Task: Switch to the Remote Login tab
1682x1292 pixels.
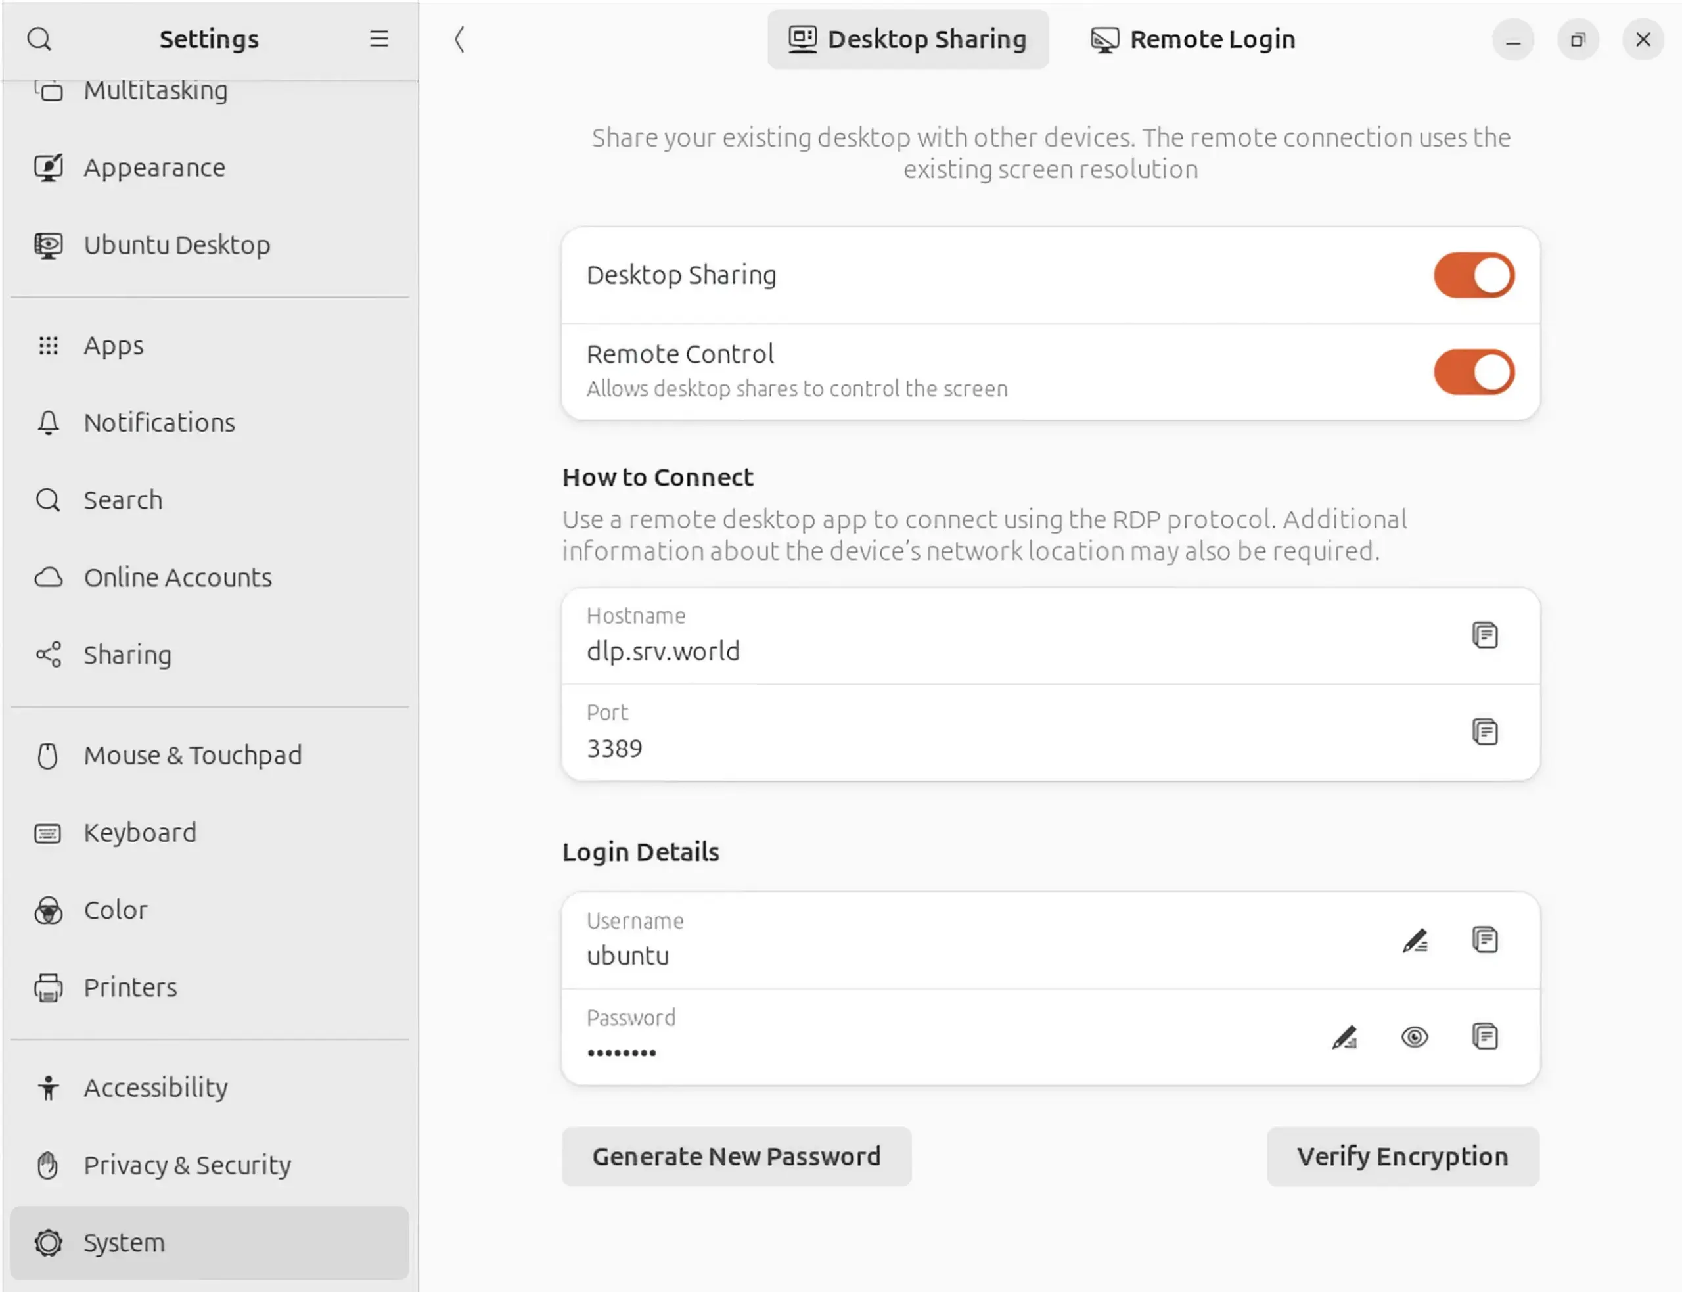Action: 1193,39
